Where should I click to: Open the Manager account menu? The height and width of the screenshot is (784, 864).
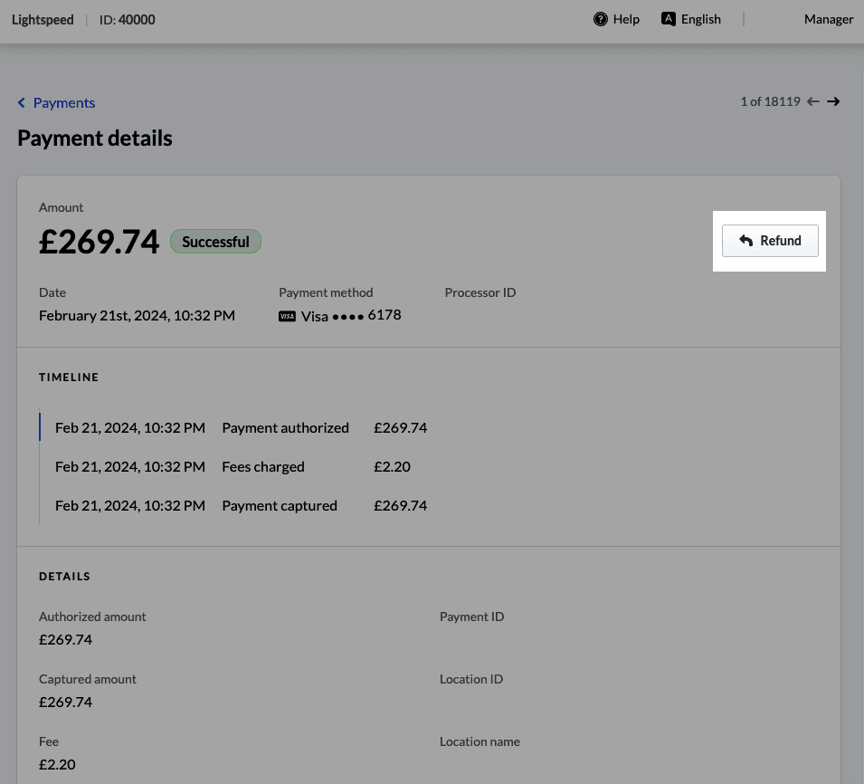pyautogui.click(x=828, y=19)
